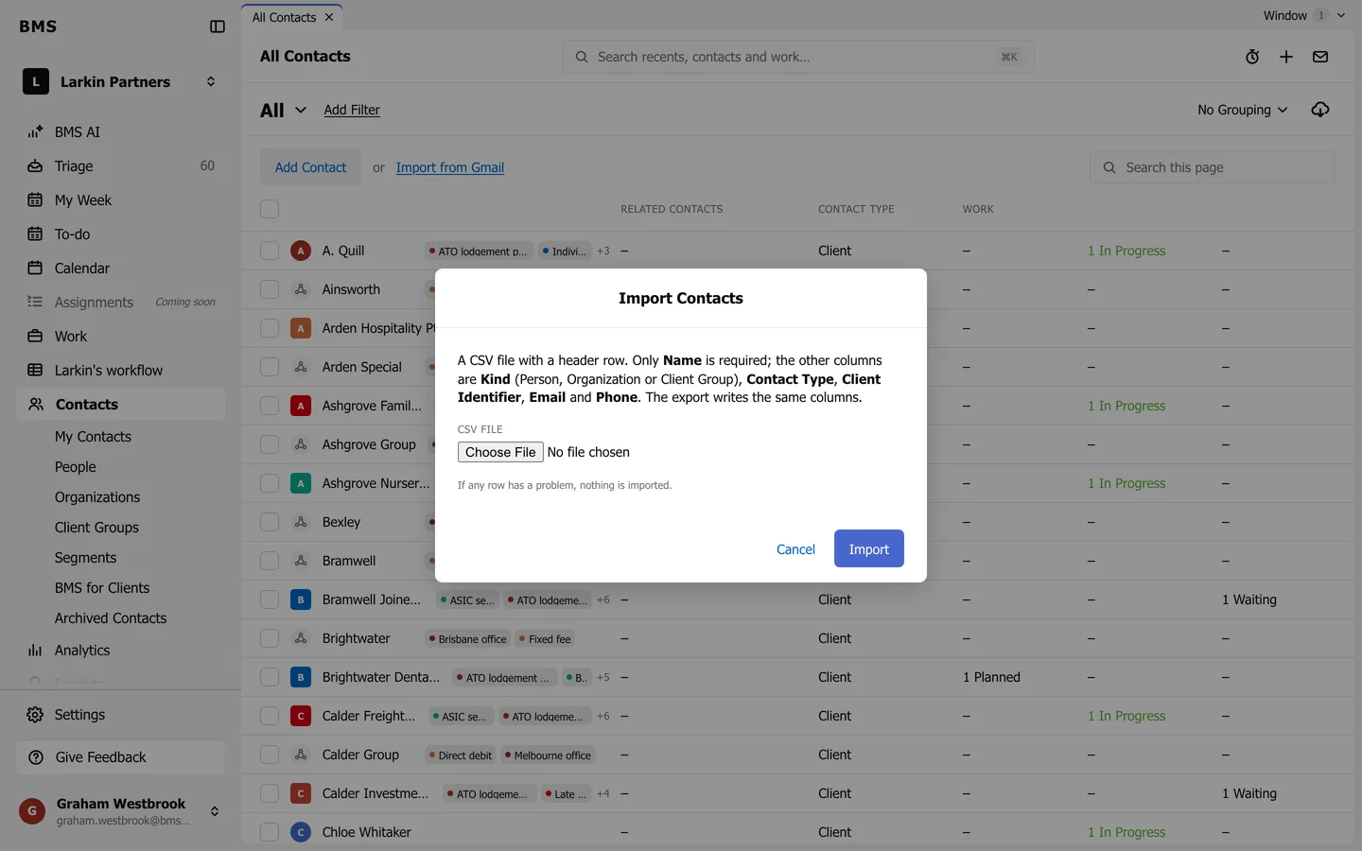Open Archived Contacts in the sidebar
The image size is (1362, 851).
[111, 618]
